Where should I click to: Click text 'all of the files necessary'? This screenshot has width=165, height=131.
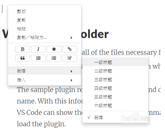click(x=119, y=52)
